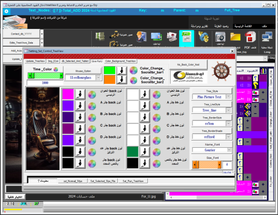Select the Color_Background_TreeView tab
Image resolution: width=278 pixels, height=215 pixels.
pos(120,61)
